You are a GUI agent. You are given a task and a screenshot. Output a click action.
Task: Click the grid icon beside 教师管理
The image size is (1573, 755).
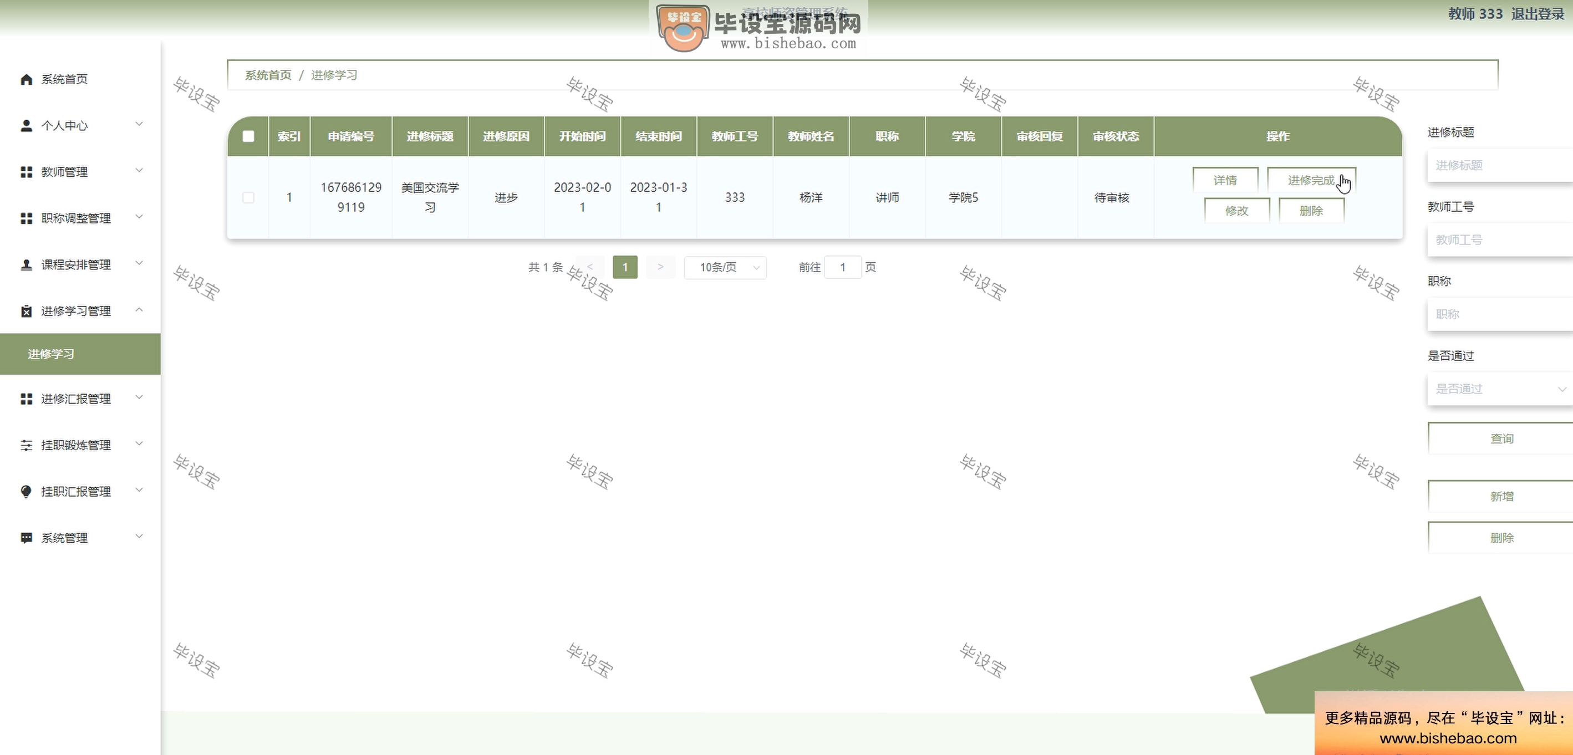26,172
